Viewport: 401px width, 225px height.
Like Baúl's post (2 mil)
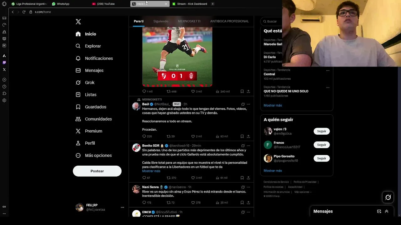193,136
